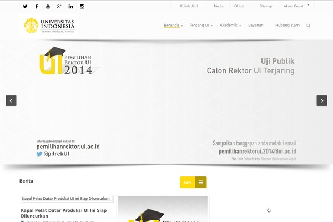Open the Global link
Viewport: 333px width, 222px height.
coord(239,6)
